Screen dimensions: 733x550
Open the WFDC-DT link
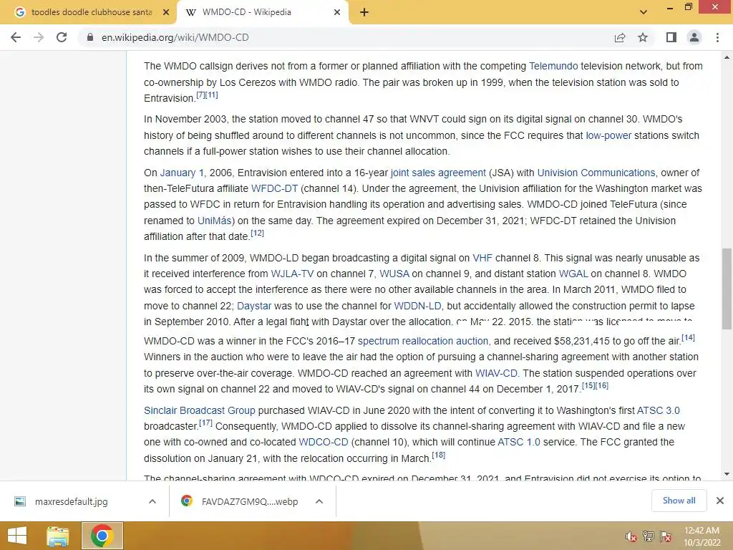click(274, 188)
